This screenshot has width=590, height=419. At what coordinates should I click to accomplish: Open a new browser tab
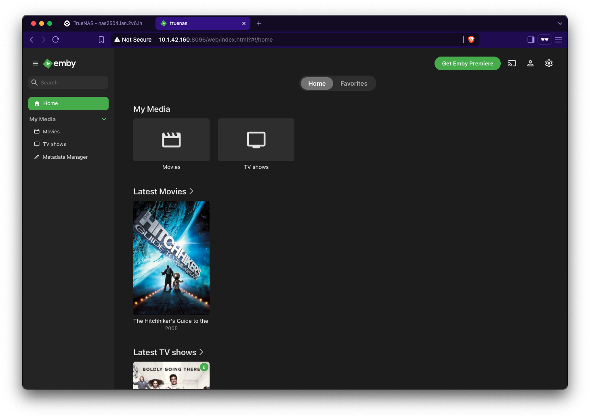(259, 23)
